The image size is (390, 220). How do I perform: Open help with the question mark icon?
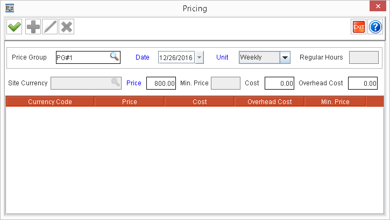(375, 27)
